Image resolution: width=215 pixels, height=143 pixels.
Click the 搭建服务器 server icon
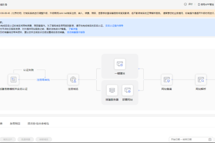(x=112, y=90)
